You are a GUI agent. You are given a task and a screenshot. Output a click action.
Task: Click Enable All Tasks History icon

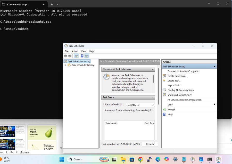coord(164,95)
